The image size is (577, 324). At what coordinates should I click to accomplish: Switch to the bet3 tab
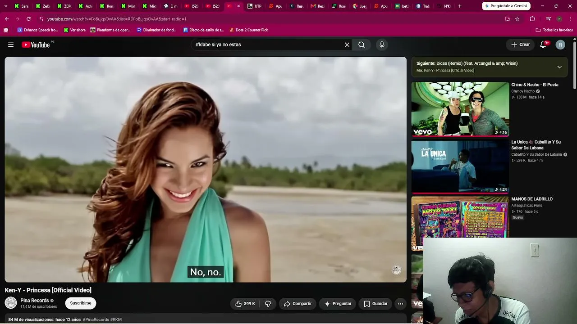pyautogui.click(x=402, y=6)
